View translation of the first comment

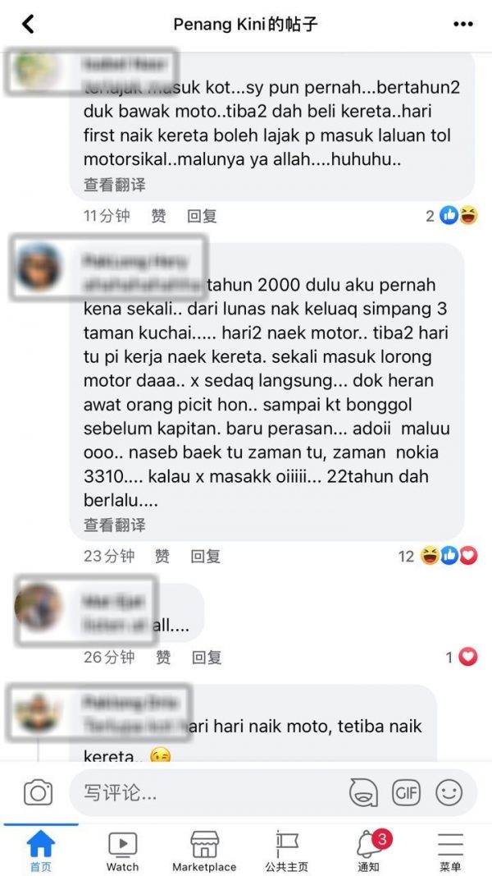click(x=114, y=185)
